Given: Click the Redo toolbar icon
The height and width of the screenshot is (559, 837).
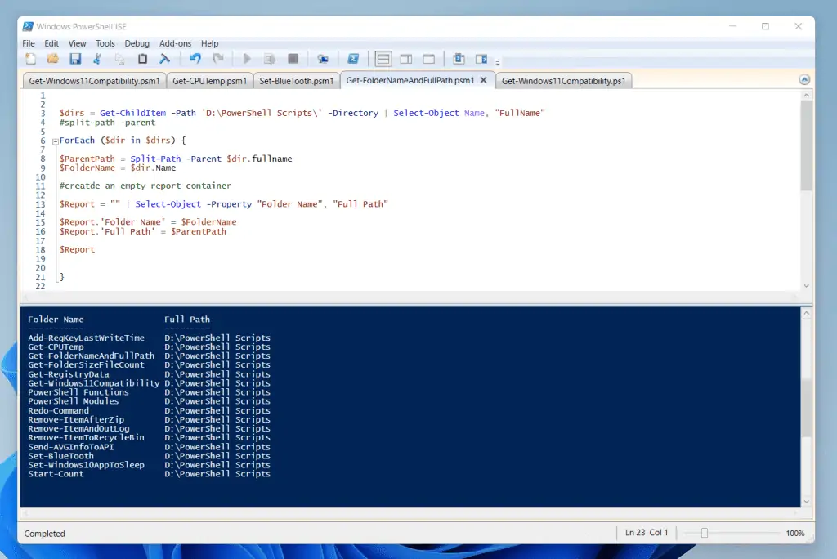Looking at the screenshot, I should [x=217, y=60].
